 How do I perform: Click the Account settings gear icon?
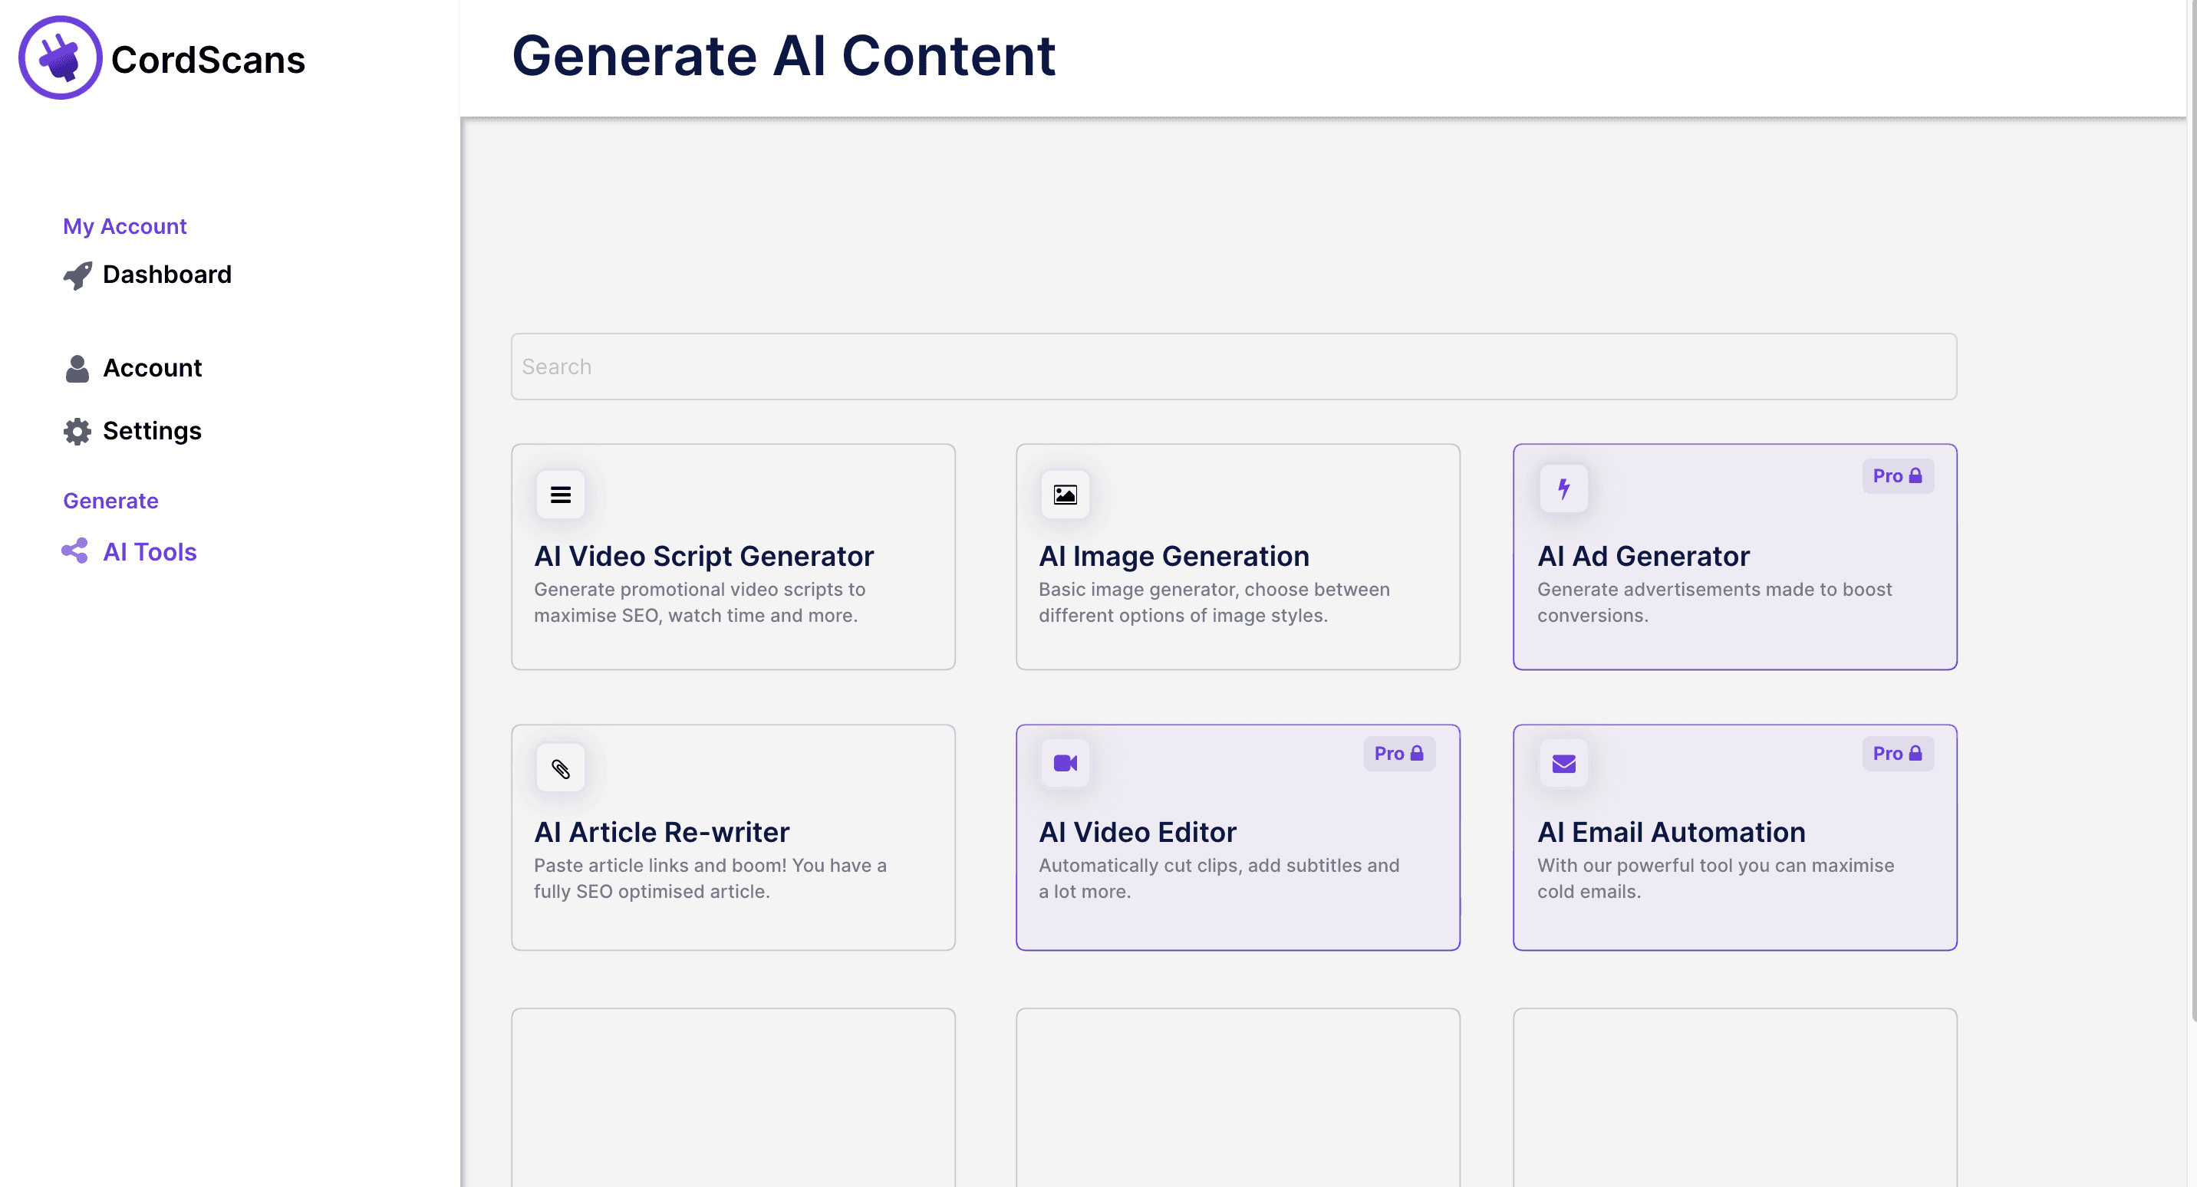click(x=76, y=429)
